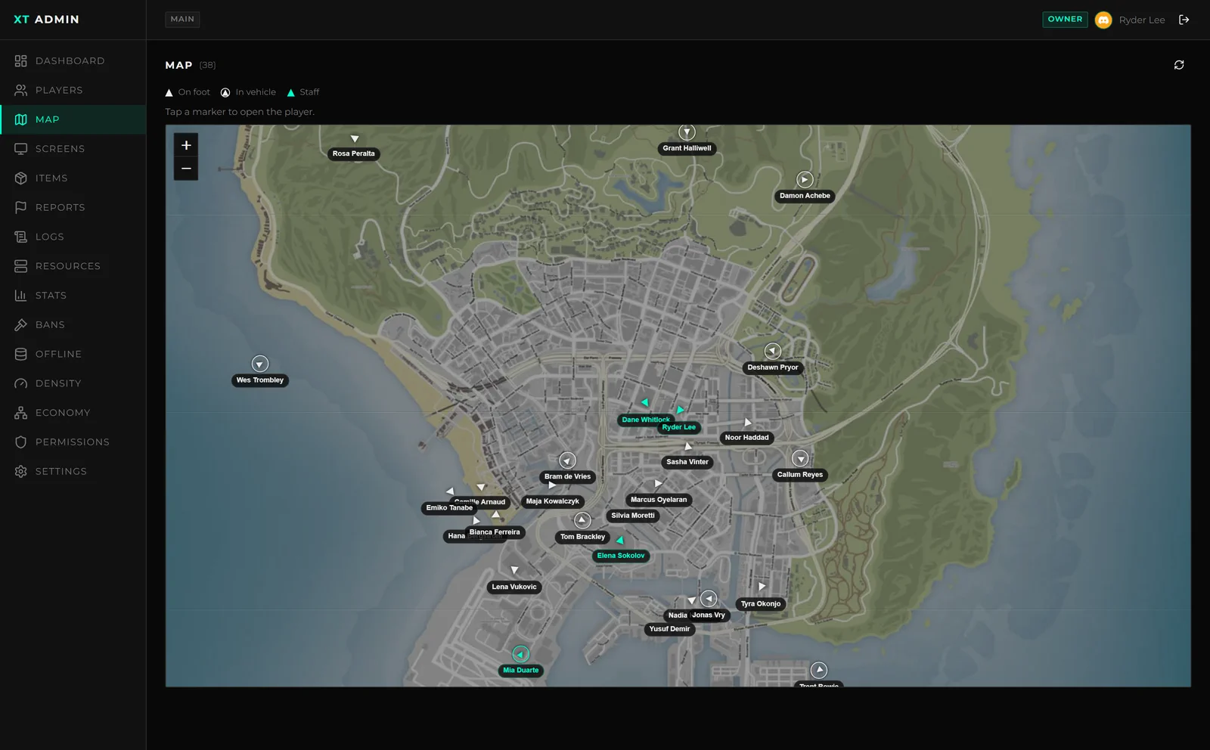Open Wes Trombley's vehicle marker
This screenshot has width=1210, height=750.
[x=260, y=364]
